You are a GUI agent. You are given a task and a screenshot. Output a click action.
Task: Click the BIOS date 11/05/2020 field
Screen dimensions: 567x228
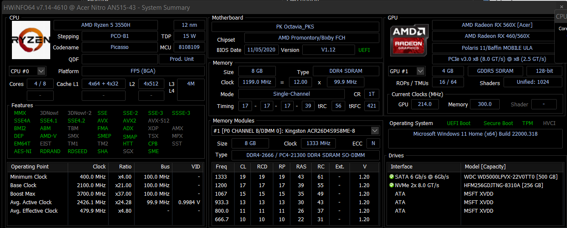click(x=261, y=50)
